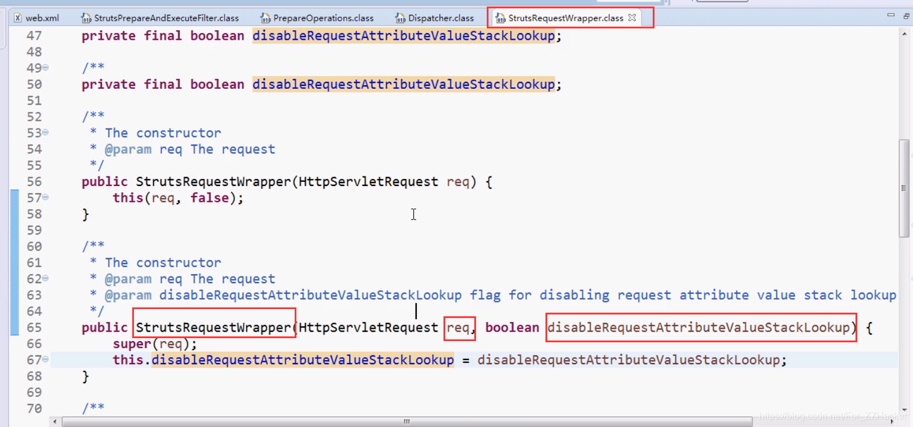Click 'The constructor' comment on line 61
Viewport: 913px width, 427px height.
[x=163, y=262]
